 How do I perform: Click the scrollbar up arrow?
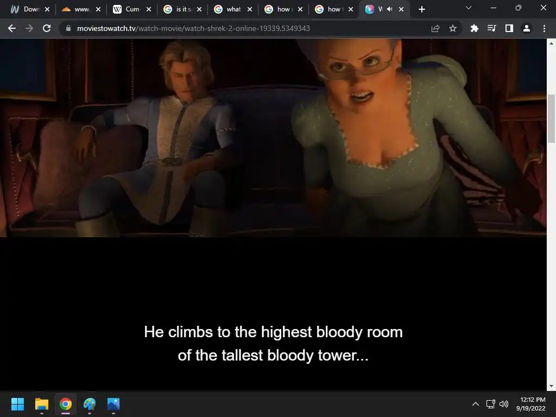pos(551,43)
